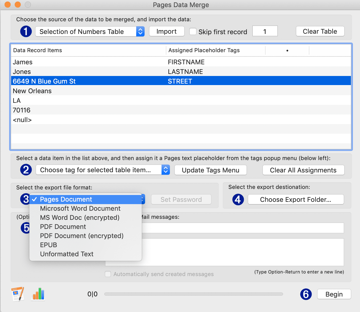Image resolution: width=360 pixels, height=312 pixels.
Task: Choose Microsoft Word Document format
Action: [x=86, y=208]
